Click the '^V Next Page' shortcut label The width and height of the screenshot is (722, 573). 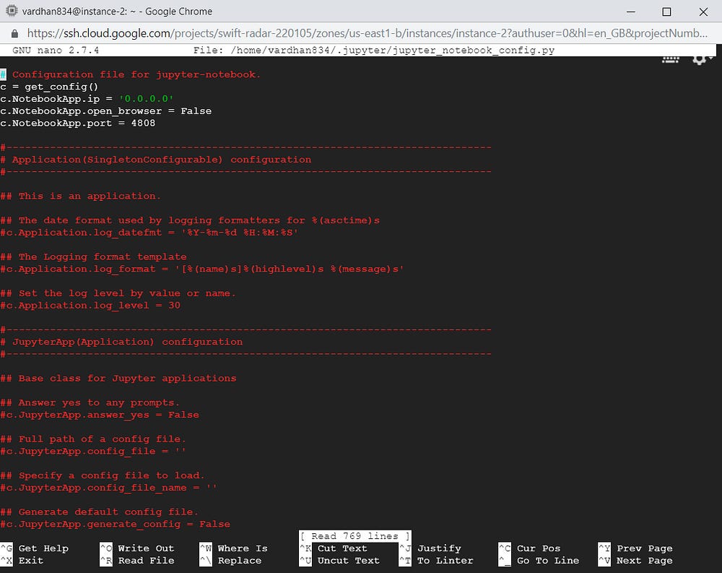coord(635,561)
